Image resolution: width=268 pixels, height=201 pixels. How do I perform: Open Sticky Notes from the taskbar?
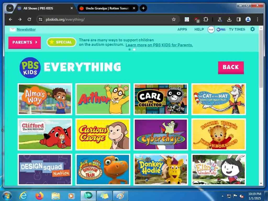click(x=104, y=196)
